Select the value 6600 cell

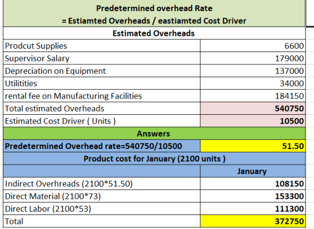click(253, 45)
